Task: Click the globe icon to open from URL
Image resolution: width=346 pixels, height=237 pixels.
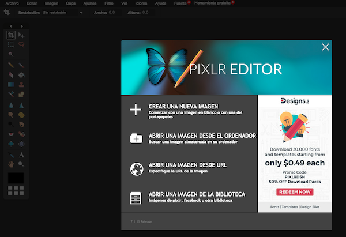Action: tap(137, 169)
